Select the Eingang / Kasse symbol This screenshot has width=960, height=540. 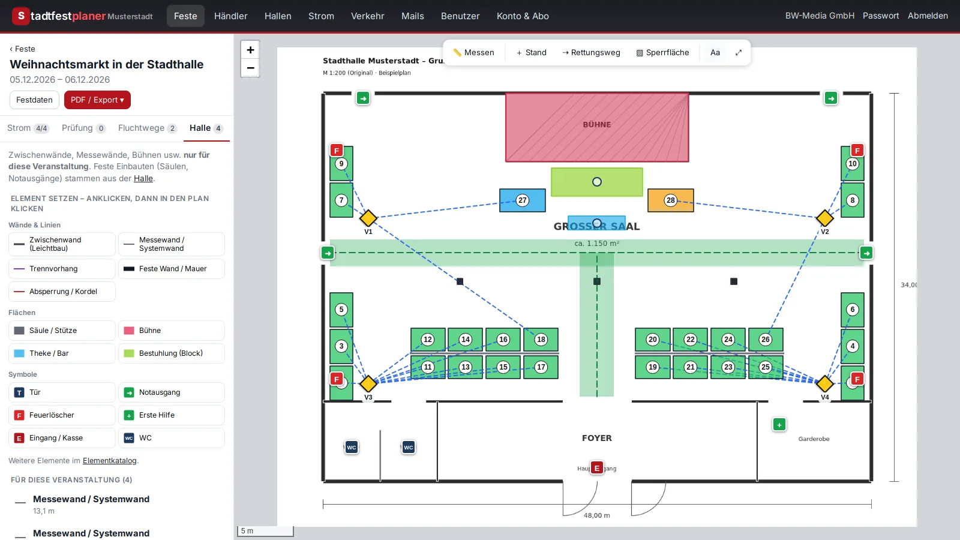(62, 438)
